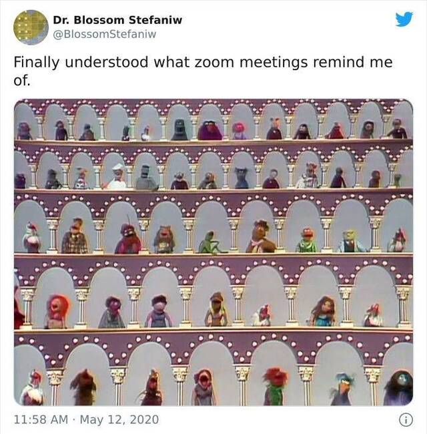Click the pink Muppet in the top row
Image resolution: width=427 pixels, height=434 pixels.
[x=238, y=130]
